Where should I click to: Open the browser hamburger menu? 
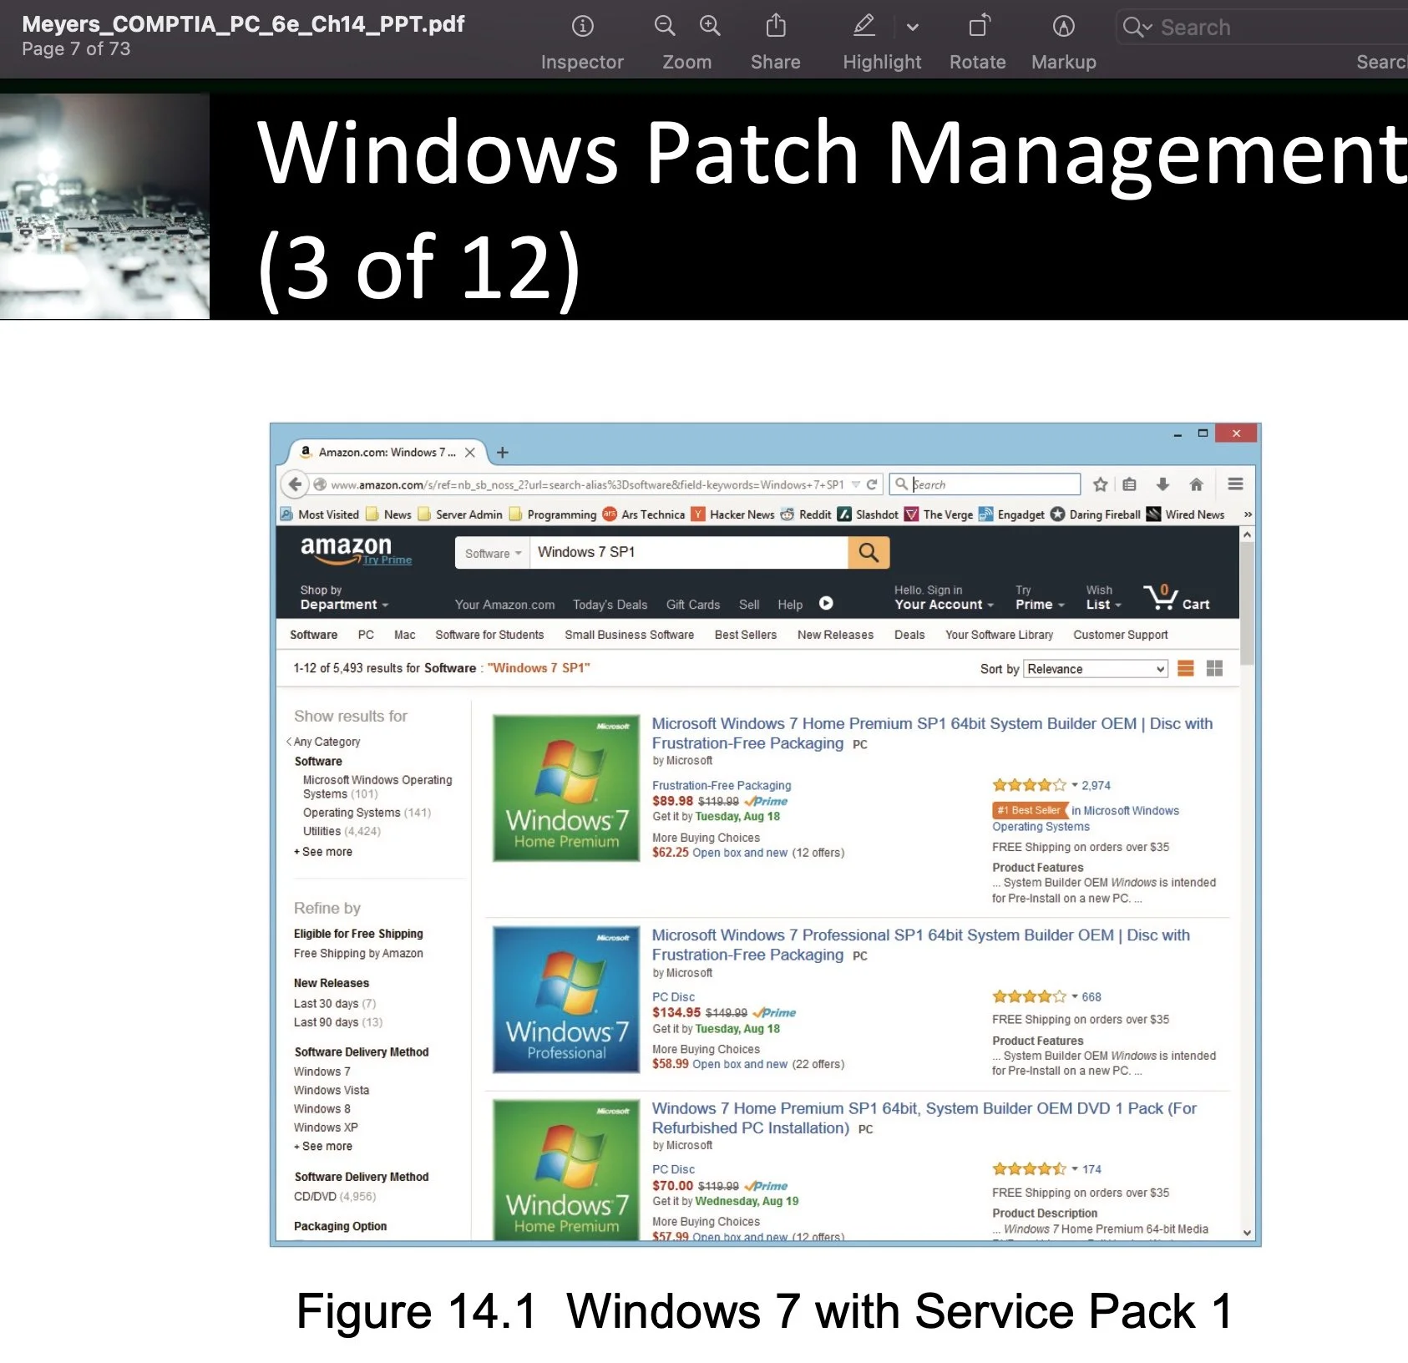point(1236,484)
